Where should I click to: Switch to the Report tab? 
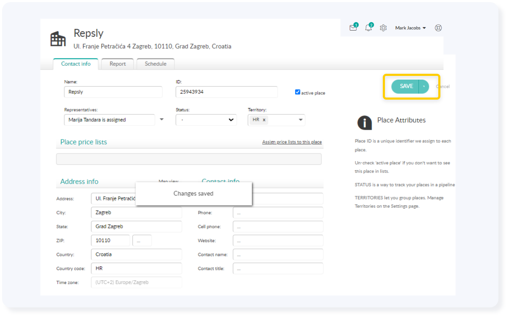(x=118, y=64)
